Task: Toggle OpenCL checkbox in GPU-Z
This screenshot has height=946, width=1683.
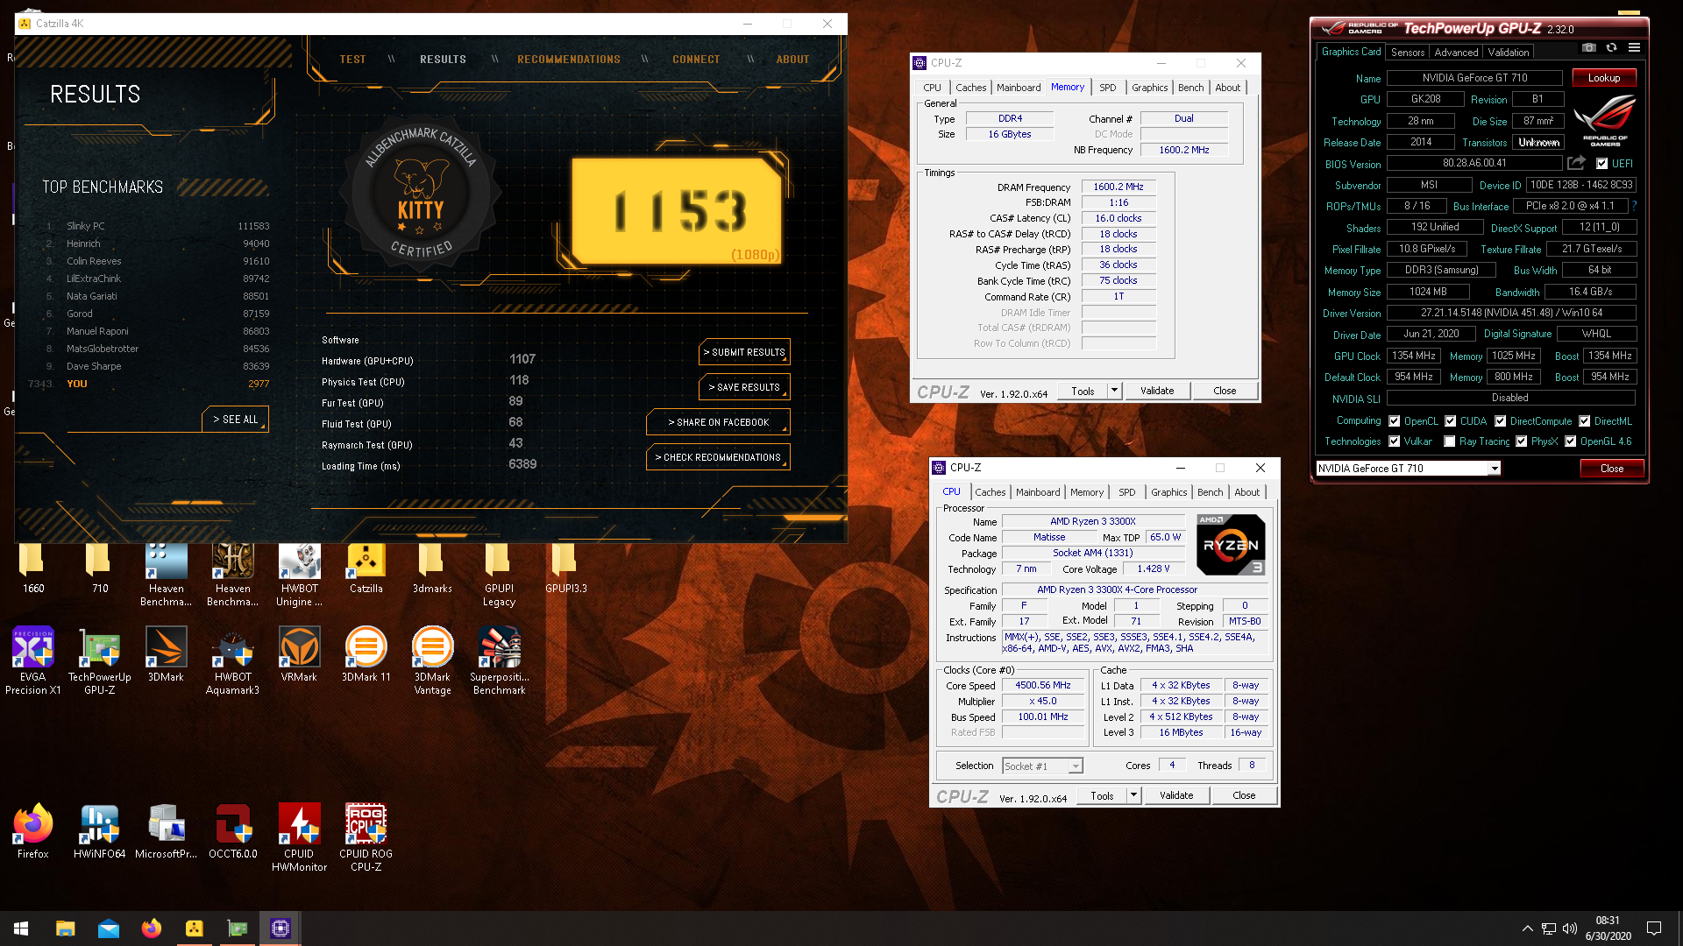Action: point(1395,421)
